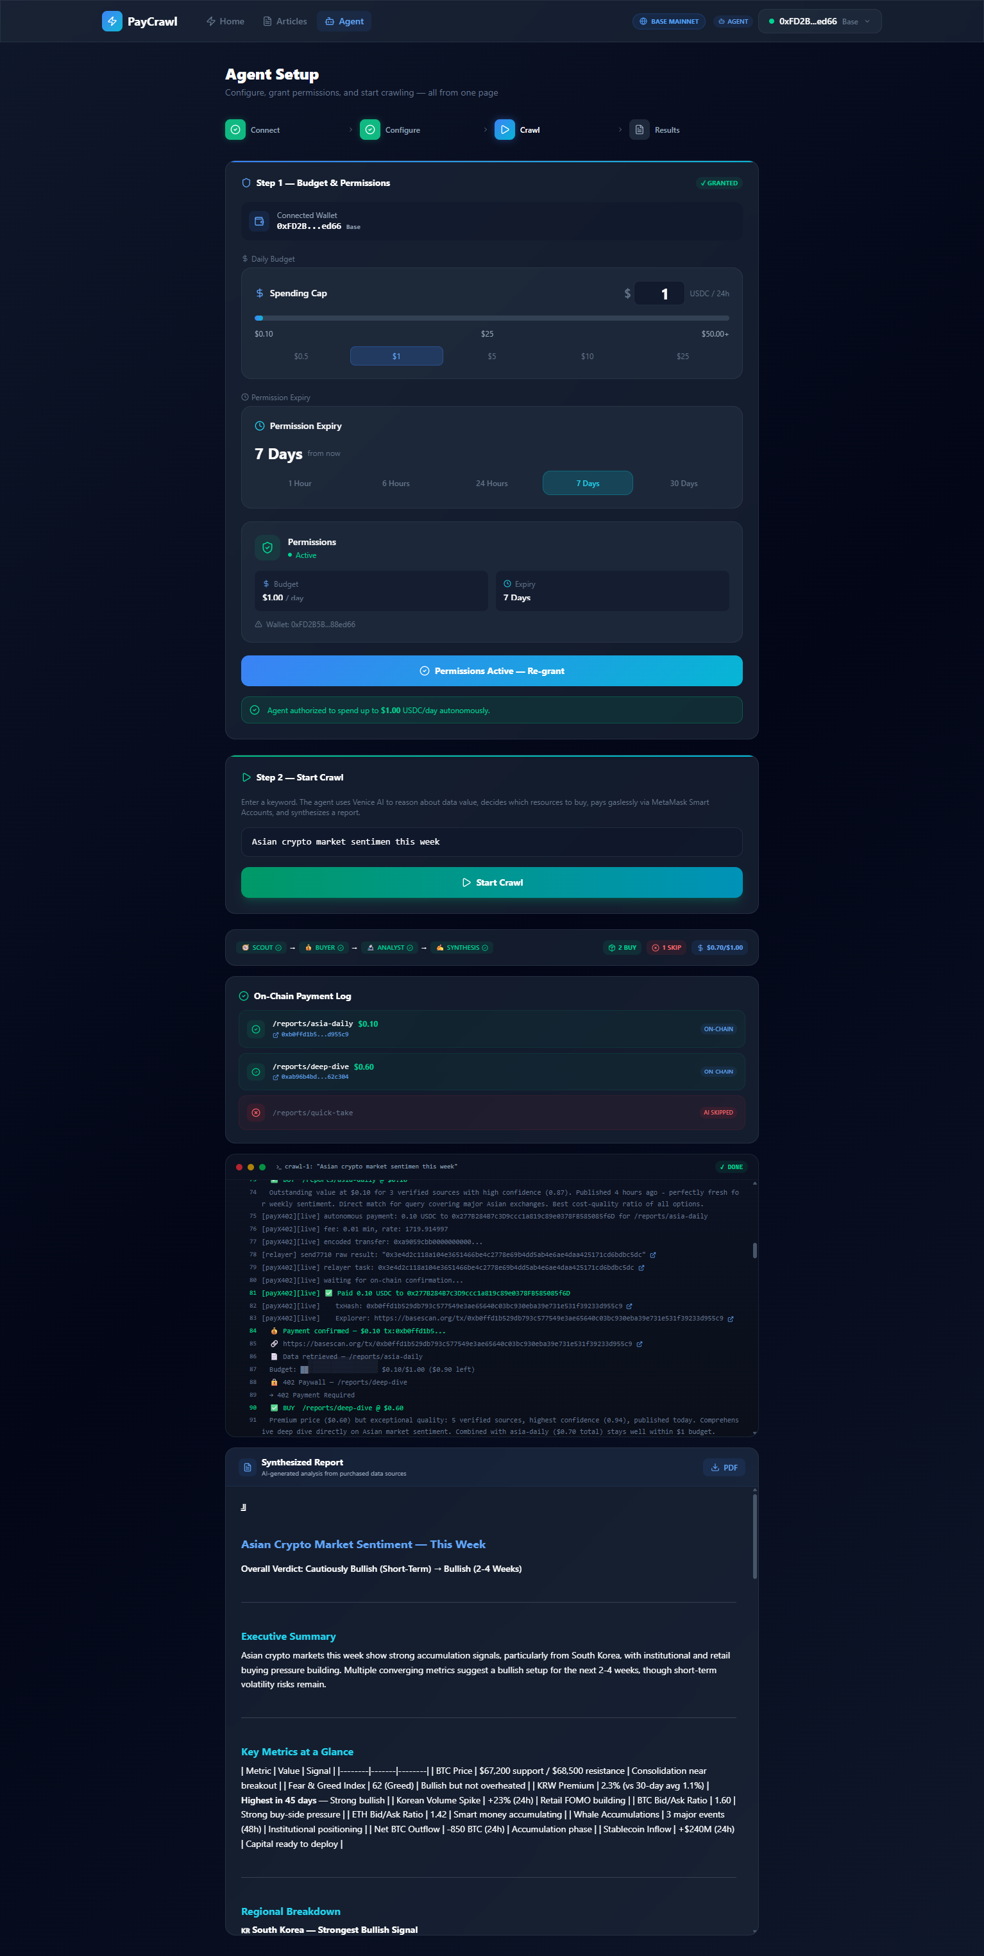Click the clock icon beside Permission Expiry
Viewport: 984px width, 1956px height.
tap(260, 426)
